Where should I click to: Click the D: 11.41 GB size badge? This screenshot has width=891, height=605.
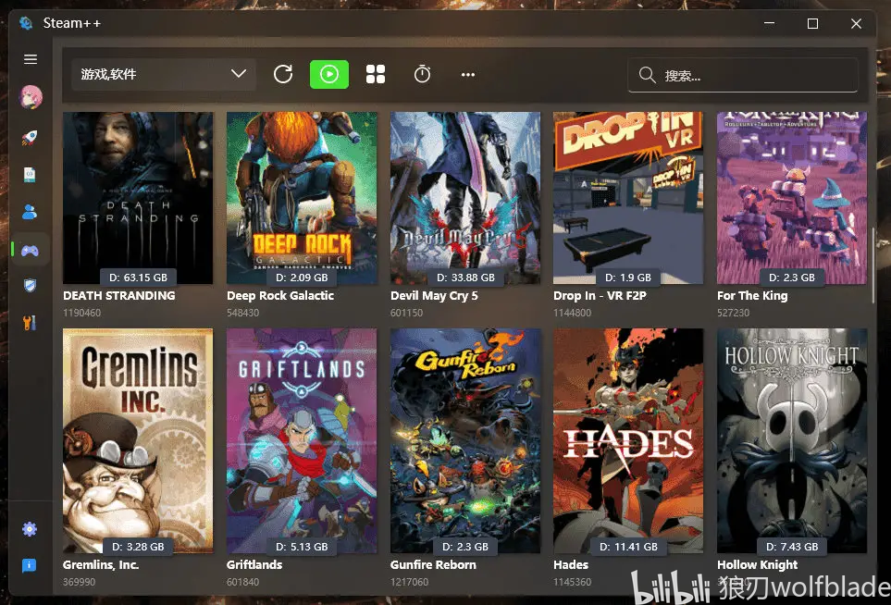(628, 547)
